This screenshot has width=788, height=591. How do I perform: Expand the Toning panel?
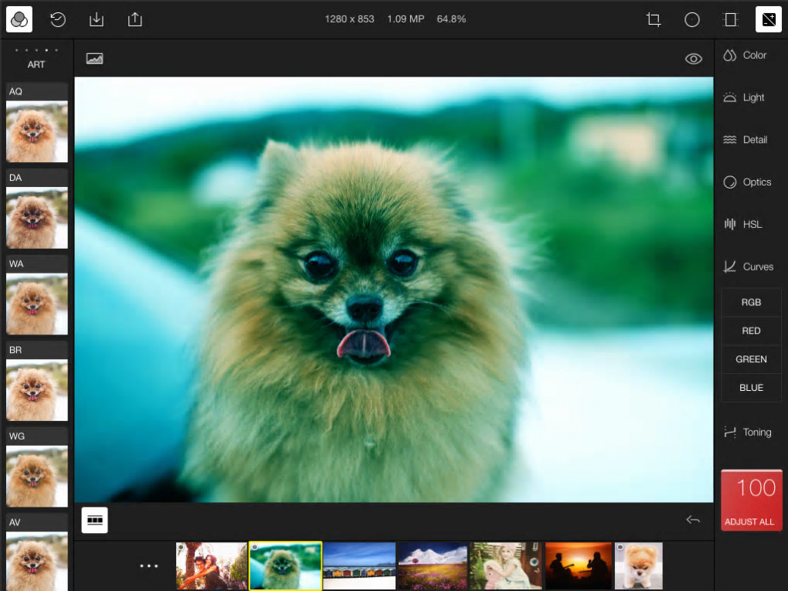[x=747, y=432]
